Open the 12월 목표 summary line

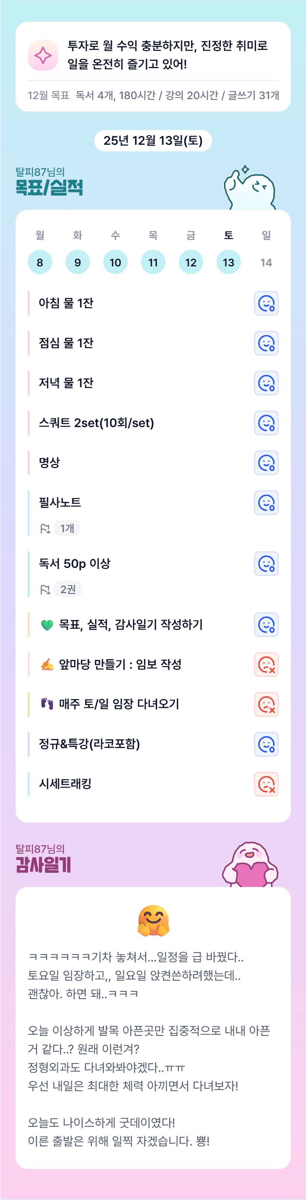click(x=153, y=95)
